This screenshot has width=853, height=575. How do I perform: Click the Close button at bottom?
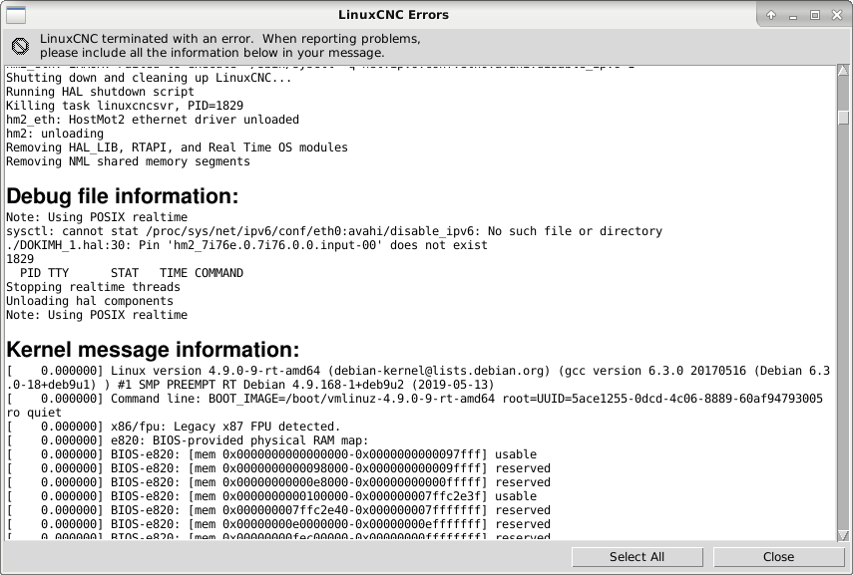coord(778,556)
